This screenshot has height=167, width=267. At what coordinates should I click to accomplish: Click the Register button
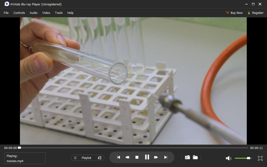tap(255, 13)
